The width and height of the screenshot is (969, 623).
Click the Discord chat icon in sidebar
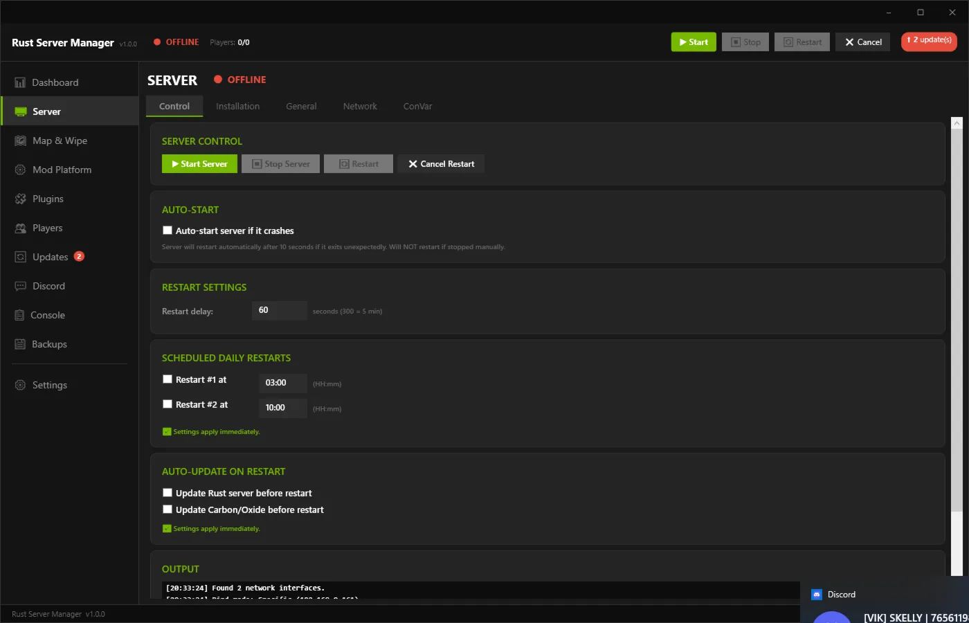click(x=21, y=286)
